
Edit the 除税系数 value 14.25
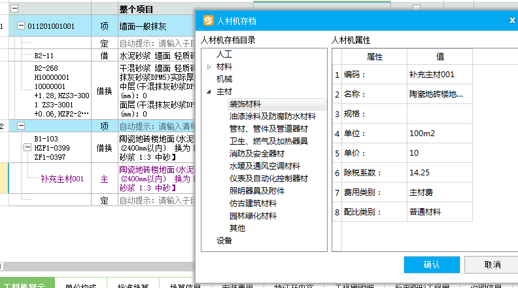pyautogui.click(x=440, y=173)
